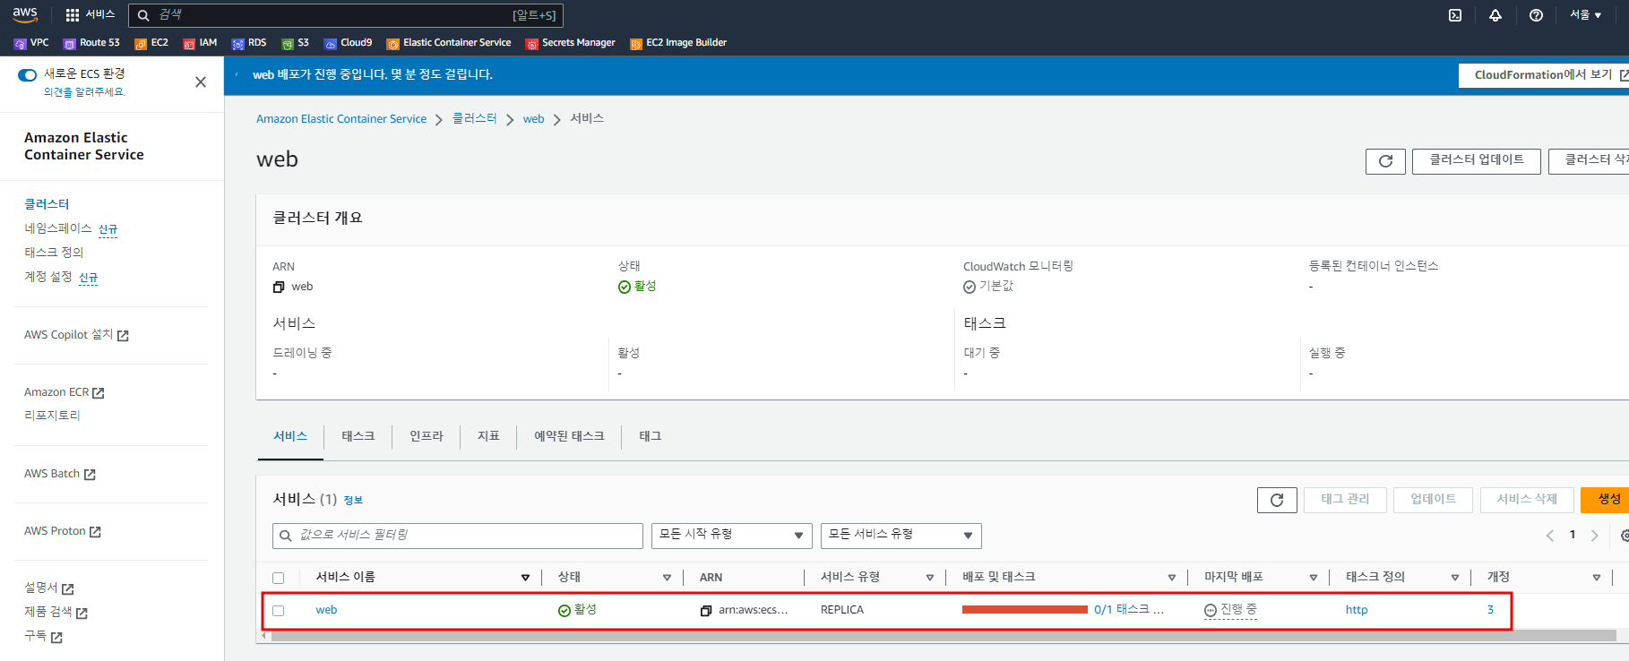
Task: Sort by 배포 및 태스크 column arrow
Action: coord(1172,578)
